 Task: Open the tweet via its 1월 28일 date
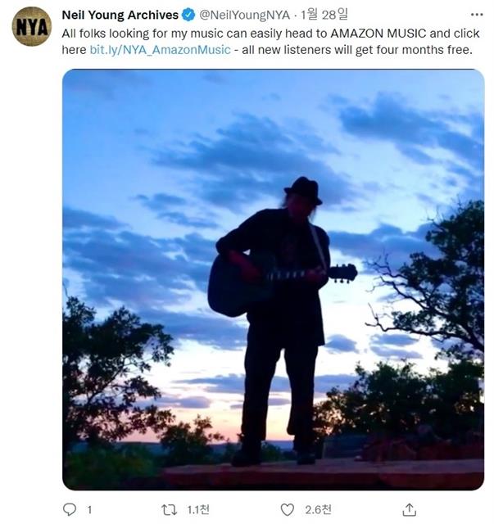coord(324,15)
